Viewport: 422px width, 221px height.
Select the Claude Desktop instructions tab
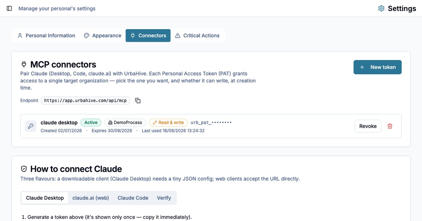45,198
